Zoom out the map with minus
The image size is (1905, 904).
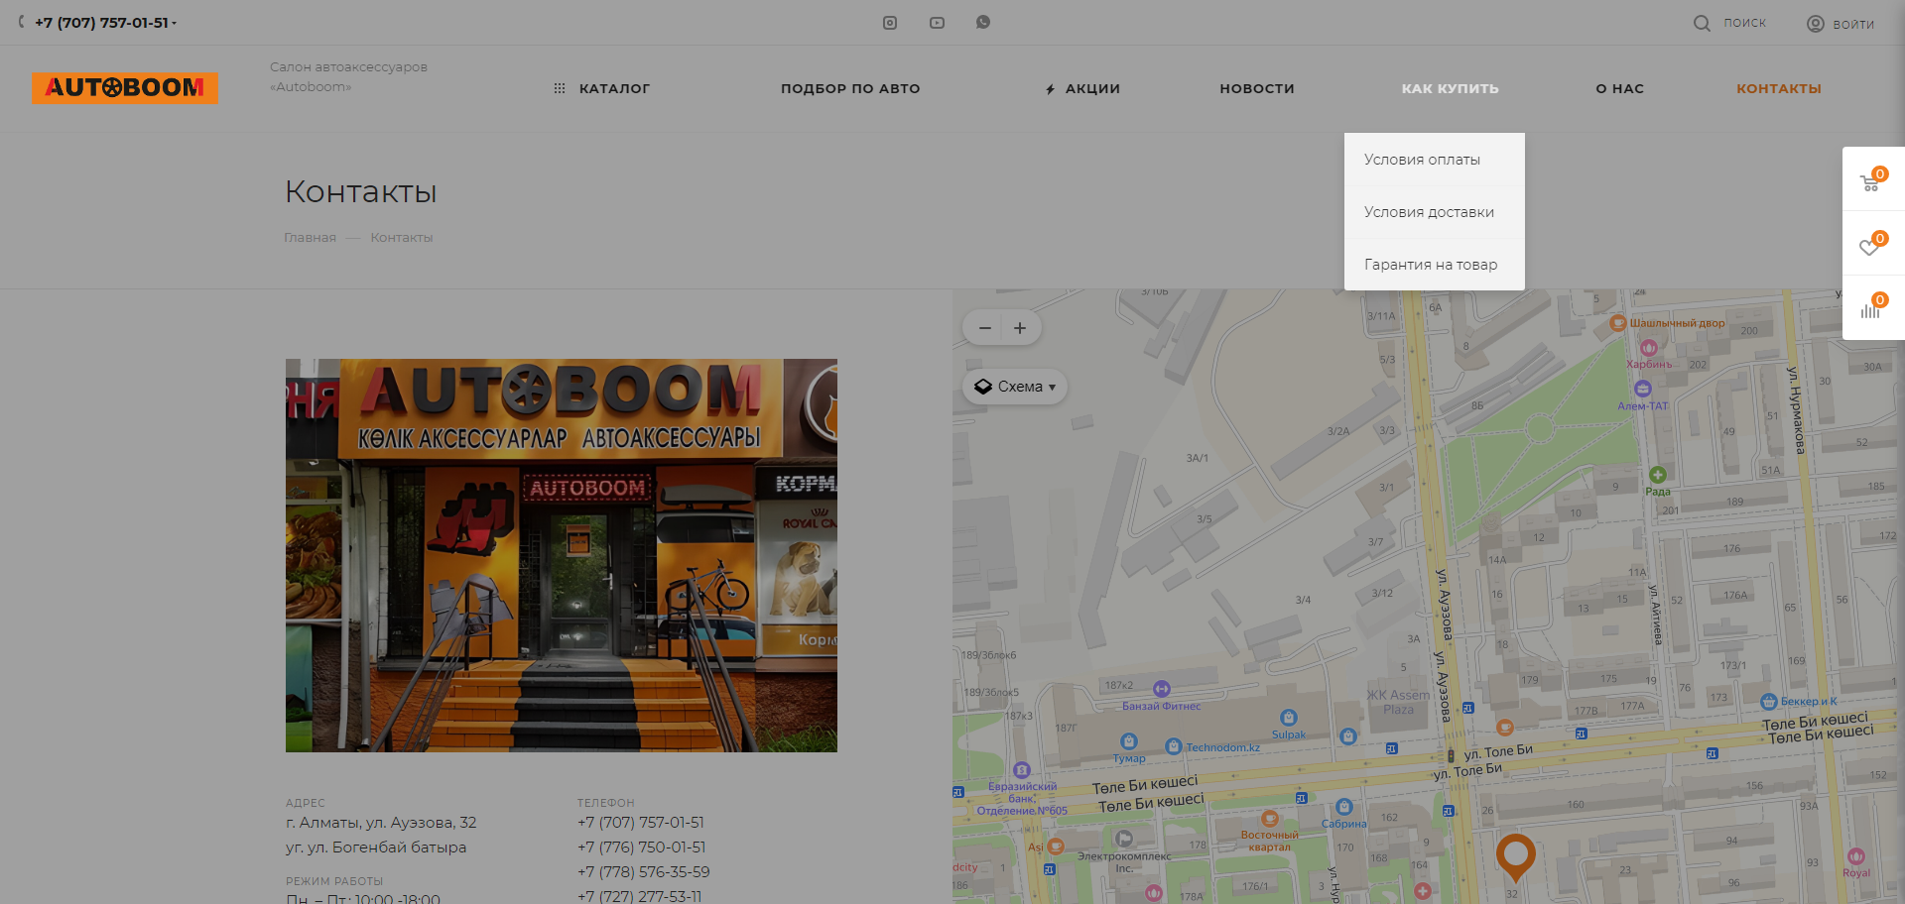(x=984, y=328)
